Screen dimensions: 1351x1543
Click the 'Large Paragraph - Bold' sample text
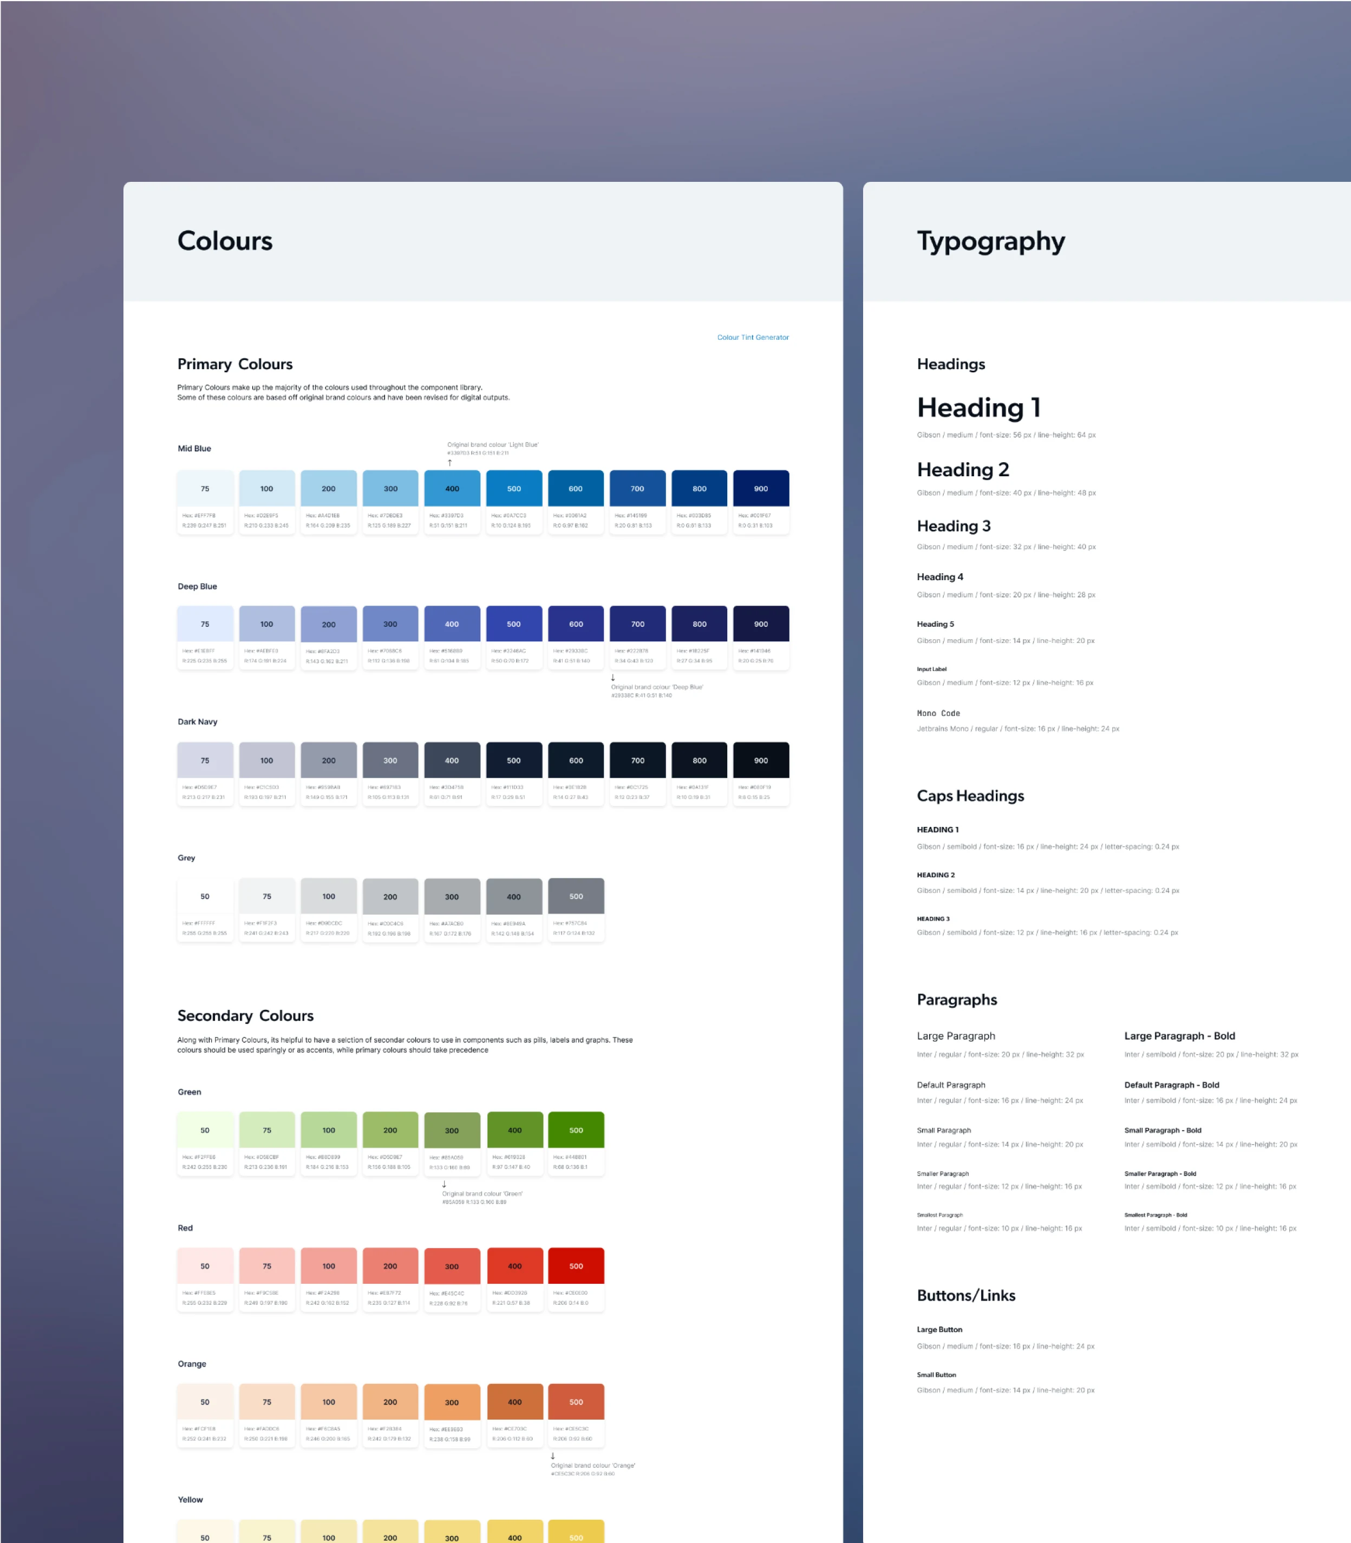click(1180, 1037)
